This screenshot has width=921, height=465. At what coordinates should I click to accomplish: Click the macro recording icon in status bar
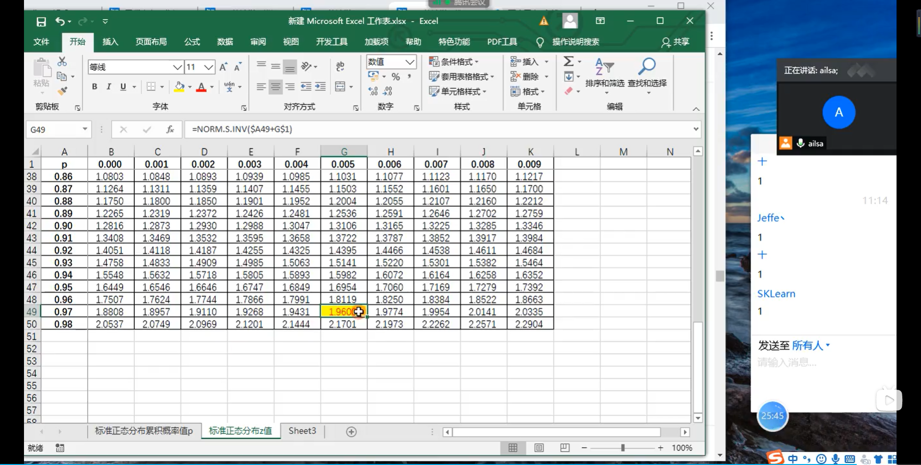(x=60, y=448)
